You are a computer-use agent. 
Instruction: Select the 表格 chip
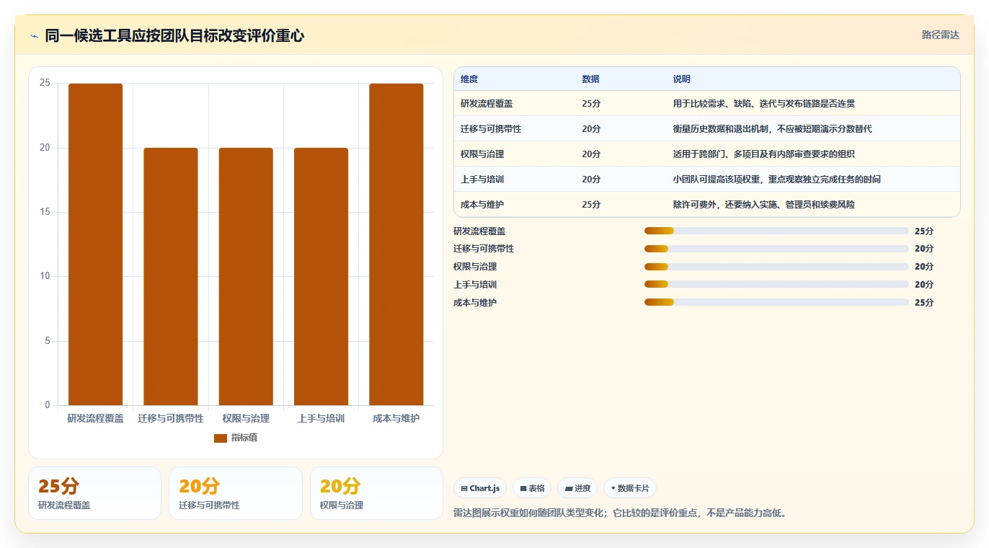pos(532,488)
